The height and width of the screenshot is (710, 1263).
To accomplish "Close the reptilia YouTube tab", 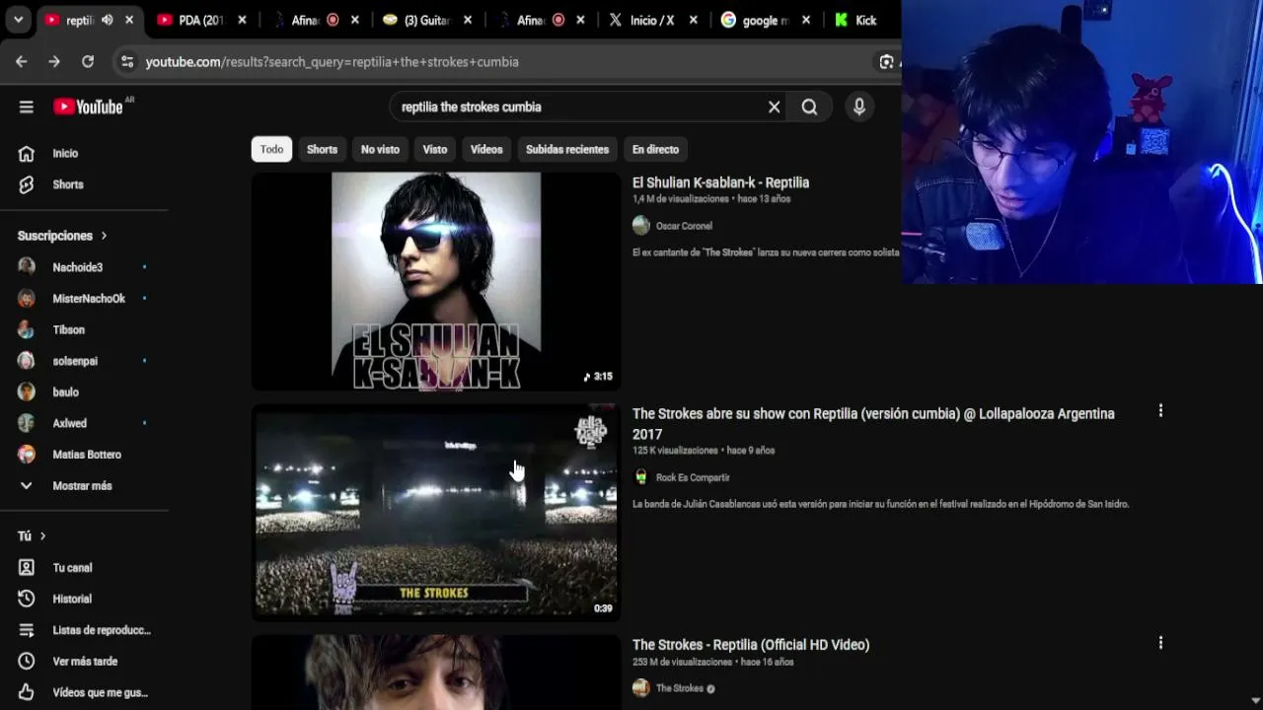I will pyautogui.click(x=129, y=20).
